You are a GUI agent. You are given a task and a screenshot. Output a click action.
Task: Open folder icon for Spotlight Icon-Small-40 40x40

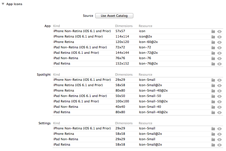click(x=213, y=107)
